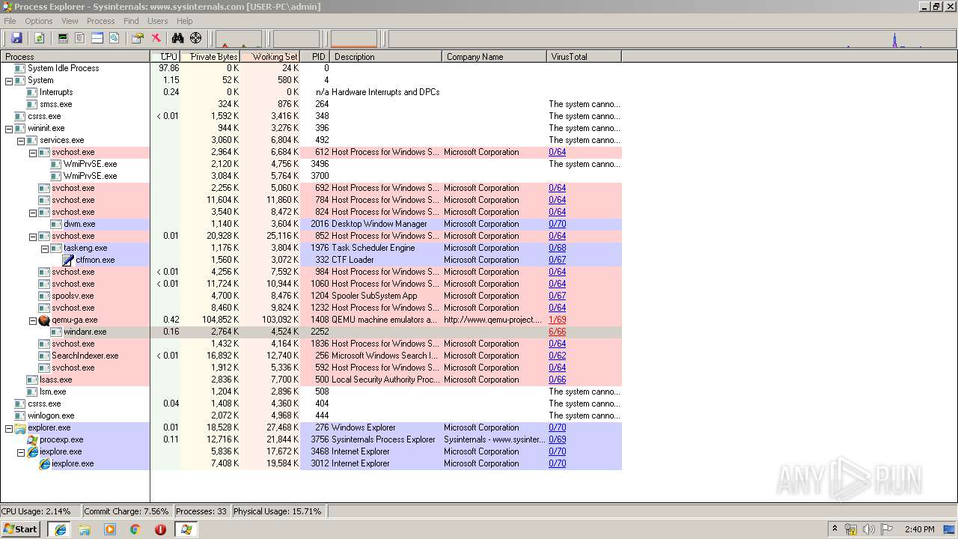Sort by the VirusTotal column header

pyautogui.click(x=585, y=56)
